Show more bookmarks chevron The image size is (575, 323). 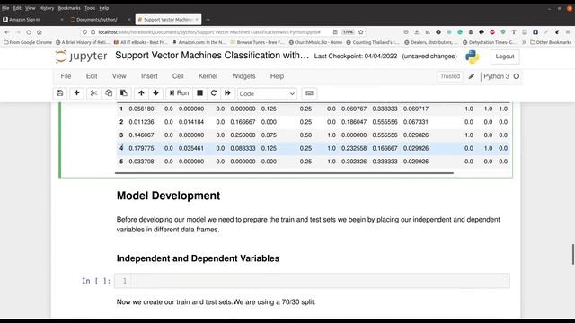pyautogui.click(x=524, y=42)
